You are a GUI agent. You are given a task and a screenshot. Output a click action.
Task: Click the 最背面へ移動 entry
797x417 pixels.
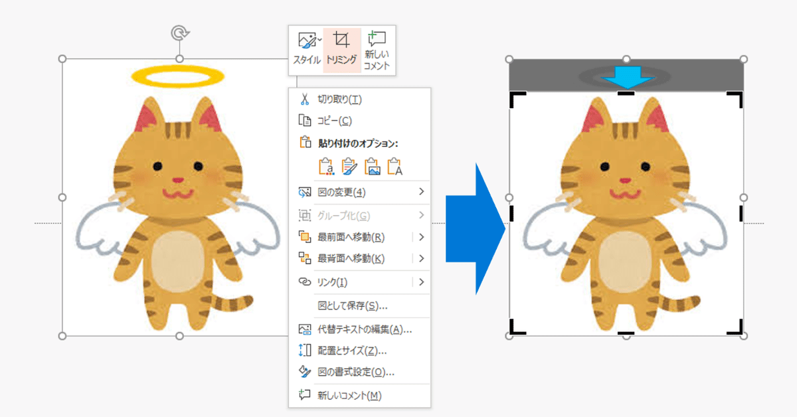(x=345, y=258)
